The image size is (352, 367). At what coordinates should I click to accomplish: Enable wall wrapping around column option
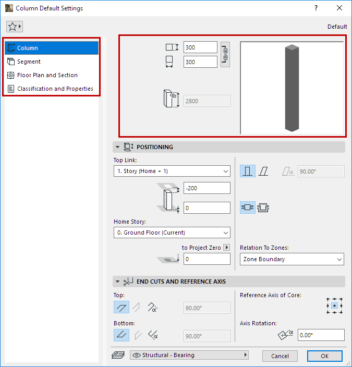tap(263, 207)
